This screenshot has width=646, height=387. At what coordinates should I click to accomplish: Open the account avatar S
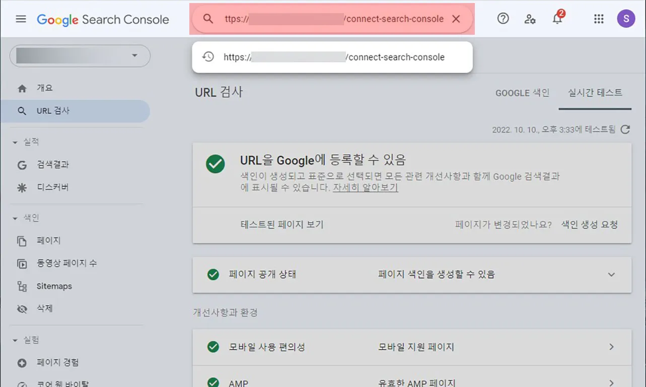[x=626, y=19]
